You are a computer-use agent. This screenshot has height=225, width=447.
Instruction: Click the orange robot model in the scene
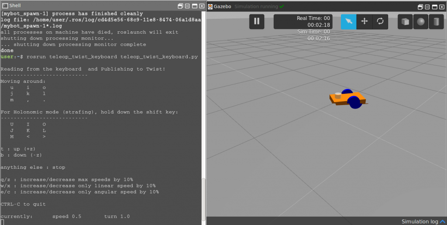click(x=348, y=98)
